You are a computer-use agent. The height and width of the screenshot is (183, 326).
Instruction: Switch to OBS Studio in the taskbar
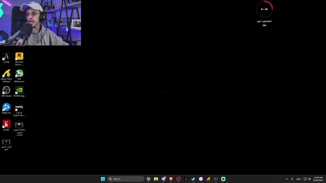click(178, 179)
